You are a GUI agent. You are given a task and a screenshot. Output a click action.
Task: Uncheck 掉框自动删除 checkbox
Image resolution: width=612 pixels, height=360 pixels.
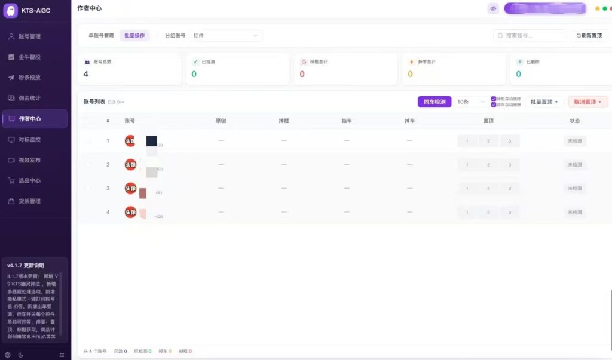click(x=493, y=99)
